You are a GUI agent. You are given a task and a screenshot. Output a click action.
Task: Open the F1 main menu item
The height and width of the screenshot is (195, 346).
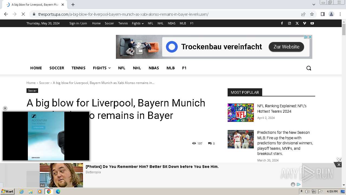184,68
